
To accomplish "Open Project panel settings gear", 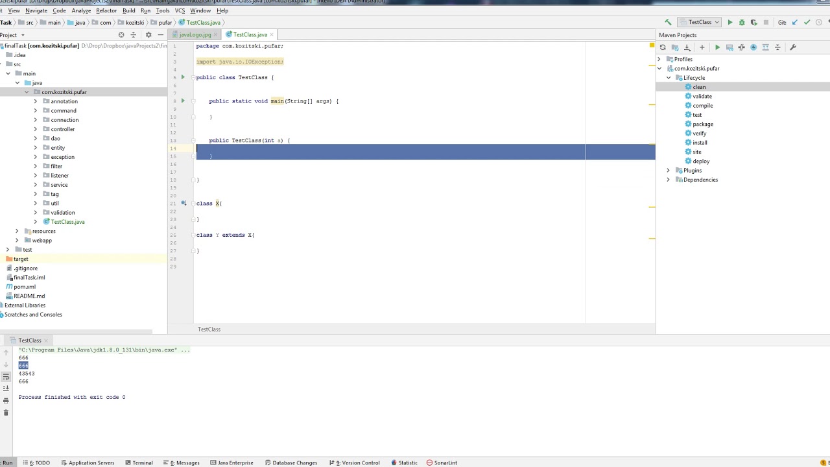I will (x=148, y=35).
